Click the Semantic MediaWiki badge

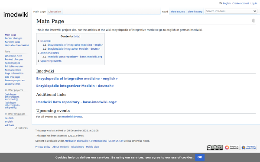(x=248, y=147)
